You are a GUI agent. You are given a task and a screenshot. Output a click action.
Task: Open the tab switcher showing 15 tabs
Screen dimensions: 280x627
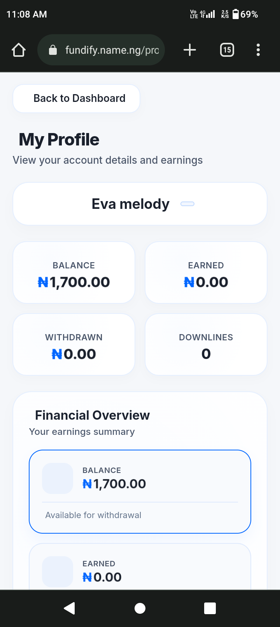(227, 50)
